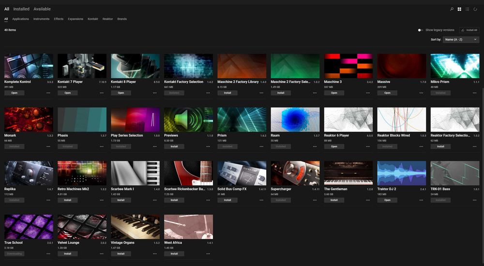Open the Sort by Name (A - Z) dropdown
Image resolution: width=484 pixels, height=266 pixels.
coord(461,40)
